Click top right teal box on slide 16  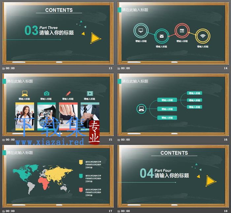coord(194,93)
